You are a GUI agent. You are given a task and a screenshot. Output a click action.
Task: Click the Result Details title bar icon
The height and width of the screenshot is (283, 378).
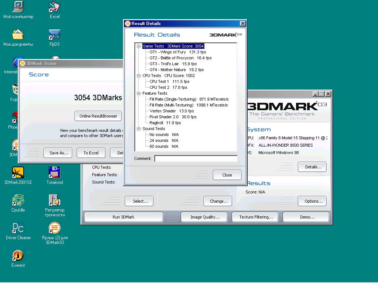coord(128,23)
